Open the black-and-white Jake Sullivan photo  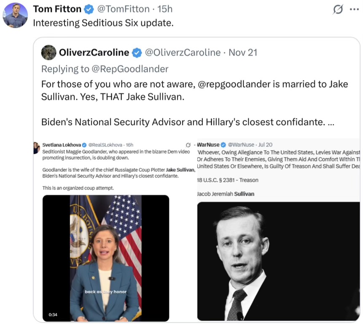(x=278, y=261)
